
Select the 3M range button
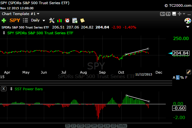[x=94, y=126]
